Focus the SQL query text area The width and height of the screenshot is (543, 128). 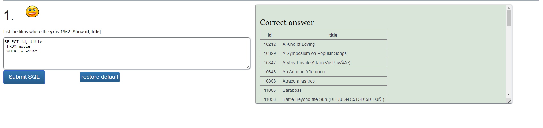[127, 53]
